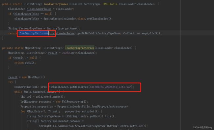Click the trim() call

pos(110,116)
